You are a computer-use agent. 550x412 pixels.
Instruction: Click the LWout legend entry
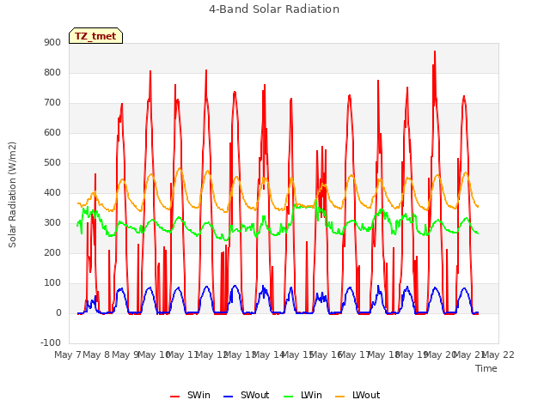[x=357, y=395]
